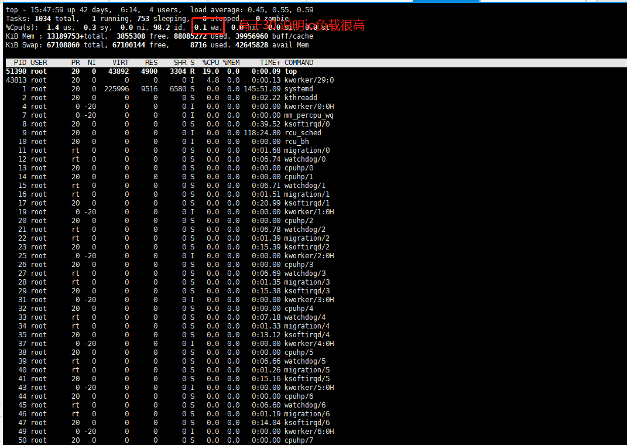Select the watchdog/0 process command
Image resolution: width=627 pixels, height=445 pixels.
pyautogui.click(x=305, y=159)
